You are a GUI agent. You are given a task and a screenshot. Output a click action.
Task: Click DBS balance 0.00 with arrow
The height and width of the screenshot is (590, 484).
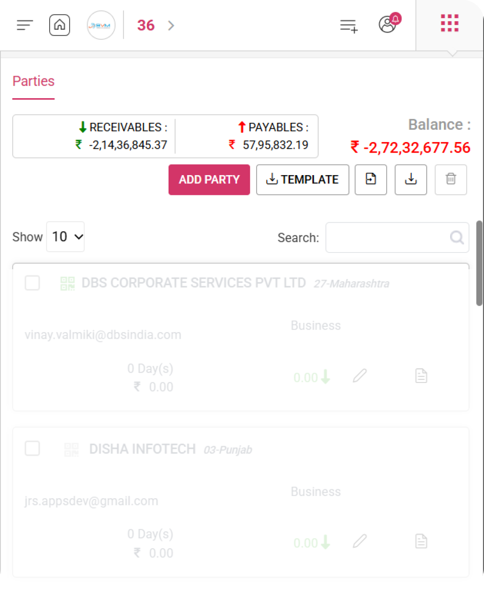pos(312,377)
